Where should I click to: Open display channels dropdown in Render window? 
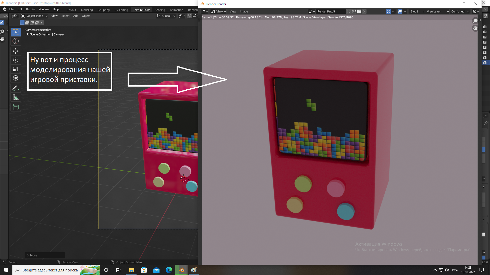point(476,11)
